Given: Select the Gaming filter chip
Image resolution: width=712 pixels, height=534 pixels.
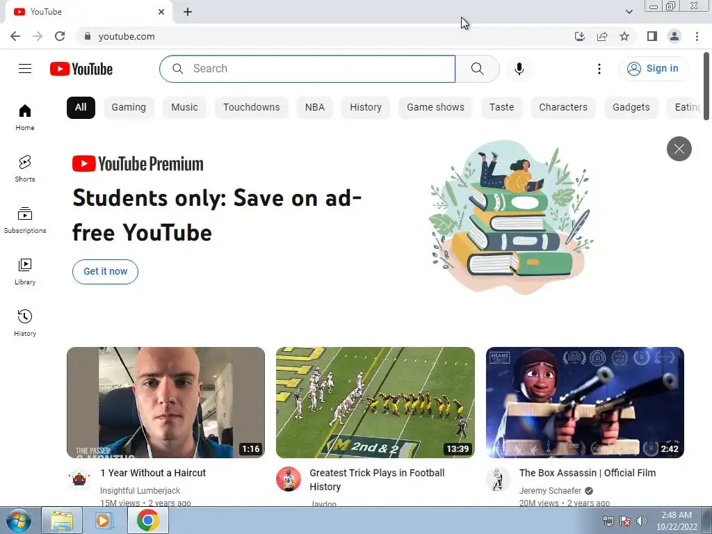Looking at the screenshot, I should (129, 108).
